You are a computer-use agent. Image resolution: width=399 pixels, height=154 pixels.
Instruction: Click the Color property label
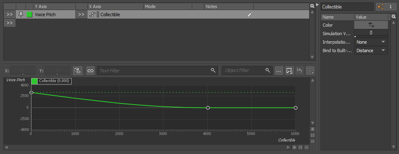pyautogui.click(x=327, y=25)
